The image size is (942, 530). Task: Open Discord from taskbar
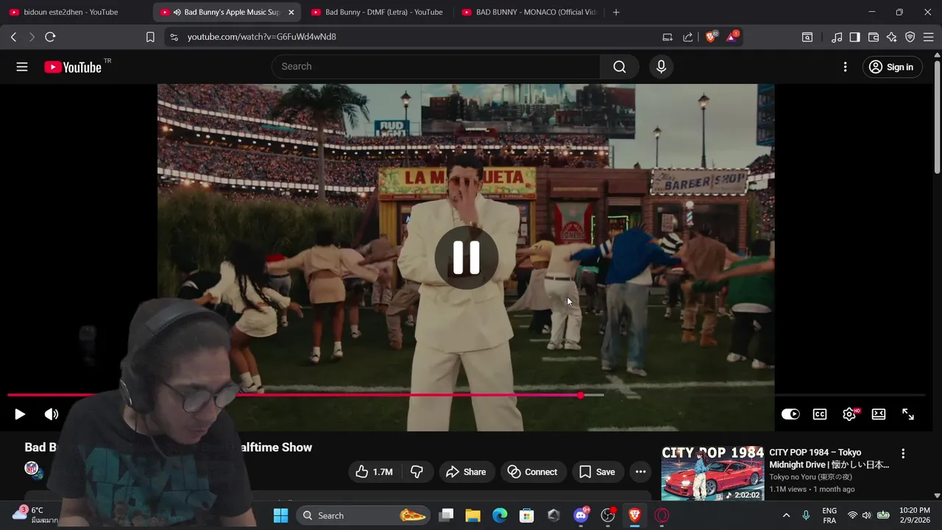581,515
